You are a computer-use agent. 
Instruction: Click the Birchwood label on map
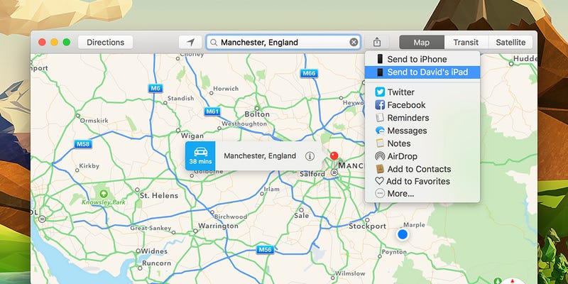pyautogui.click(x=230, y=217)
